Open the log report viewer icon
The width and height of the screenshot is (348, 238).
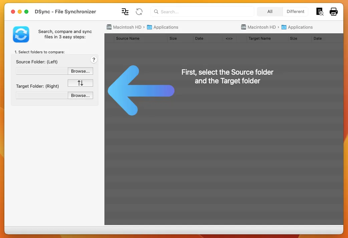point(320,12)
